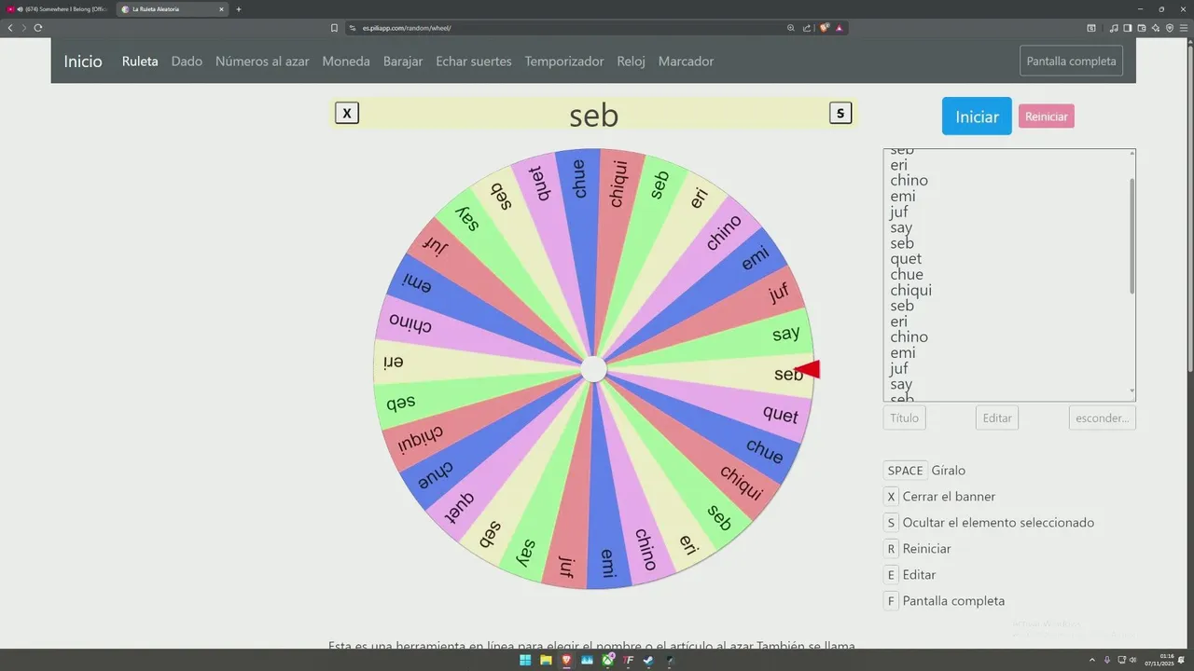Open the Dado page

(187, 62)
